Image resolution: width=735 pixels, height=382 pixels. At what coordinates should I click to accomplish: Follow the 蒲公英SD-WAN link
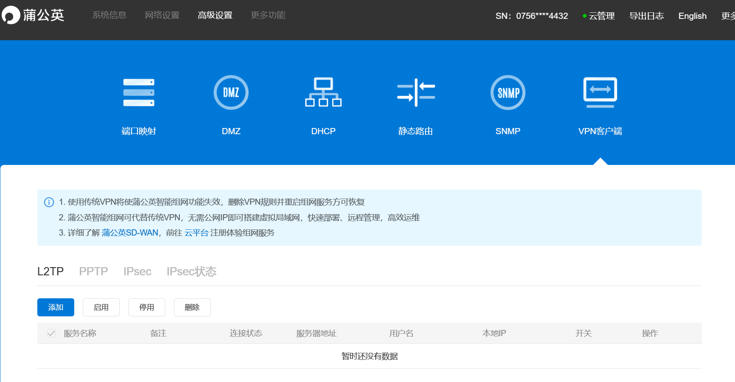(130, 233)
